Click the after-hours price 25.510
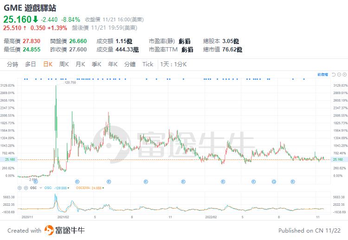Viewport: 348px width, 240px height. tap(12, 28)
